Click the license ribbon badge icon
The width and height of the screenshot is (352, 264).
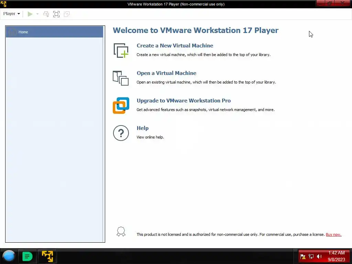coord(121,231)
